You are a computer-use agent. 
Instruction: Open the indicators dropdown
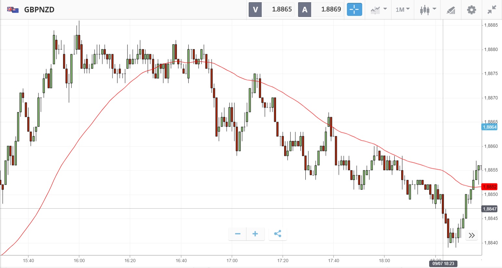click(378, 9)
